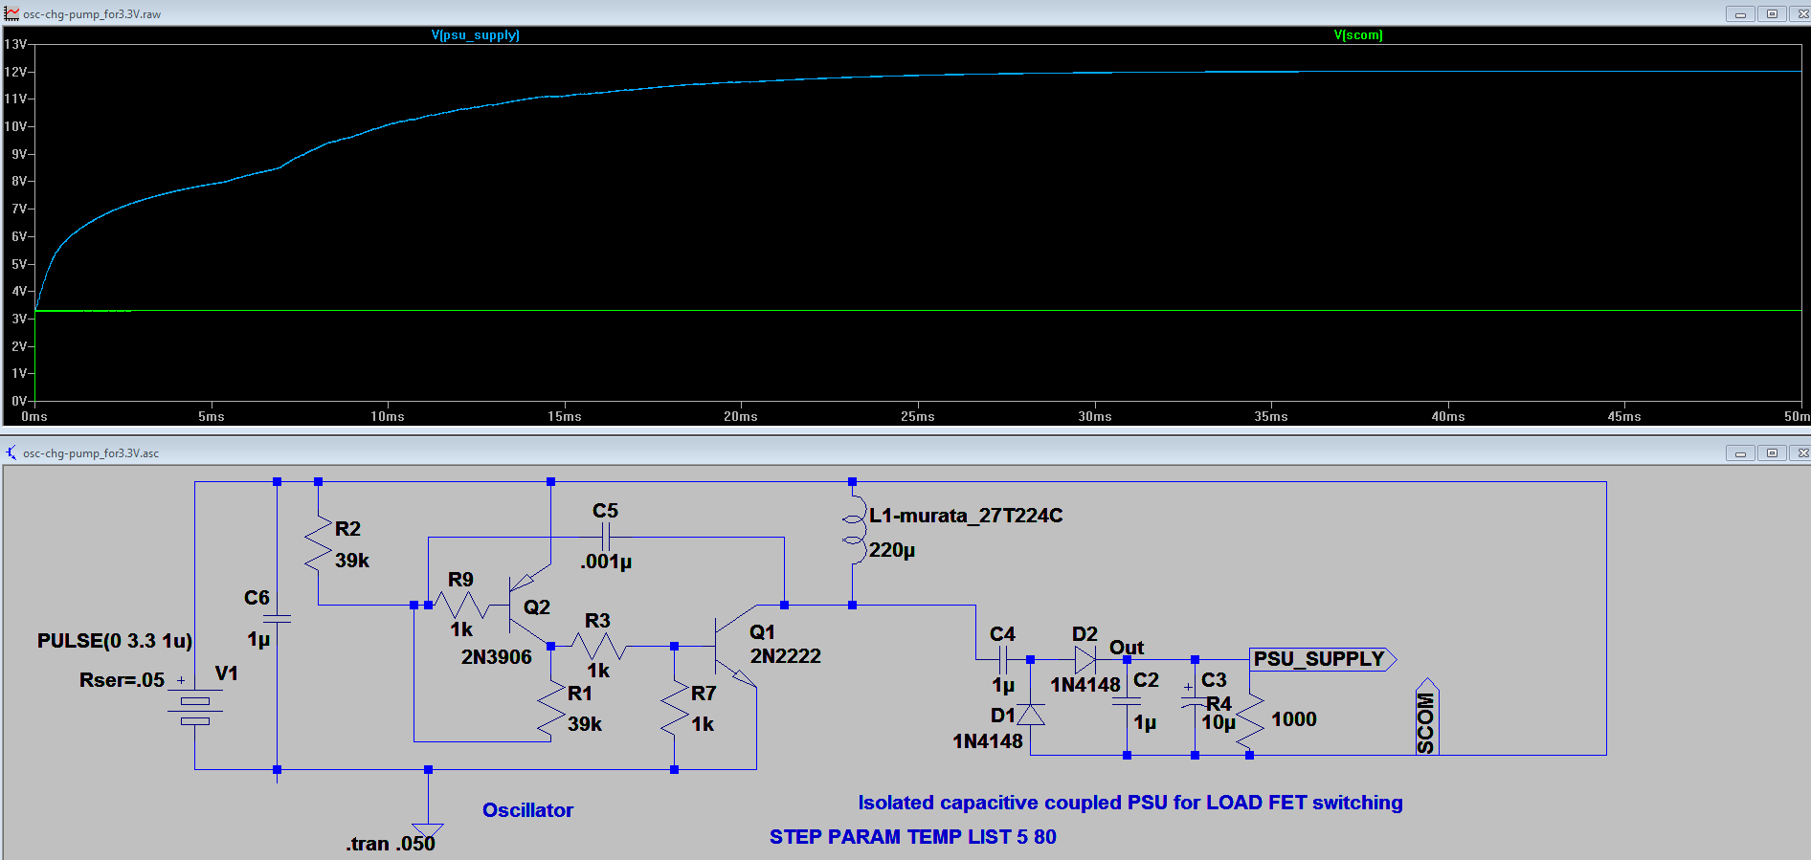Click the .tran .050 simulation directive
The width and height of the screenshot is (1811, 860).
point(391,844)
